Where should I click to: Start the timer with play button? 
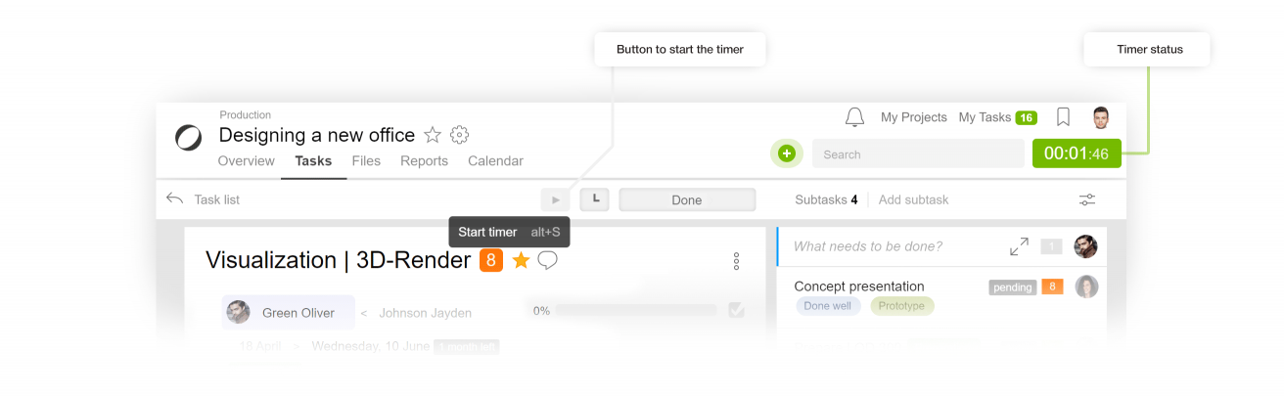click(x=556, y=199)
